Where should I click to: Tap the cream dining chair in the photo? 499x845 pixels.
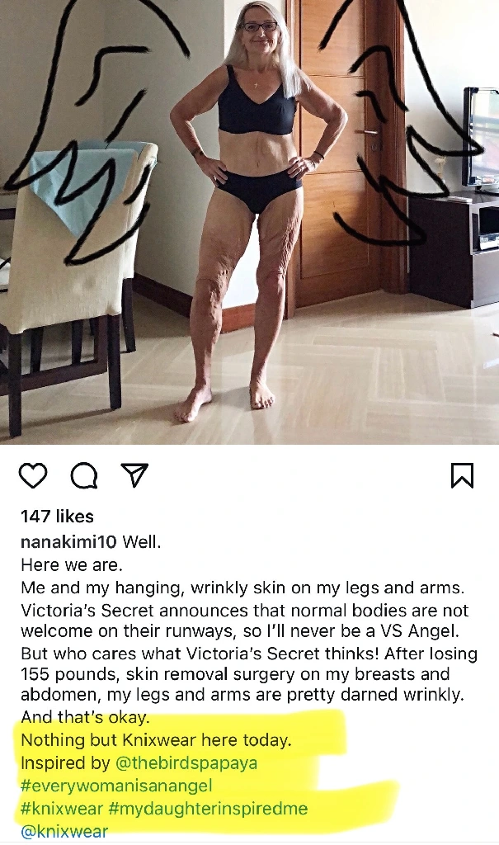pos(70,281)
